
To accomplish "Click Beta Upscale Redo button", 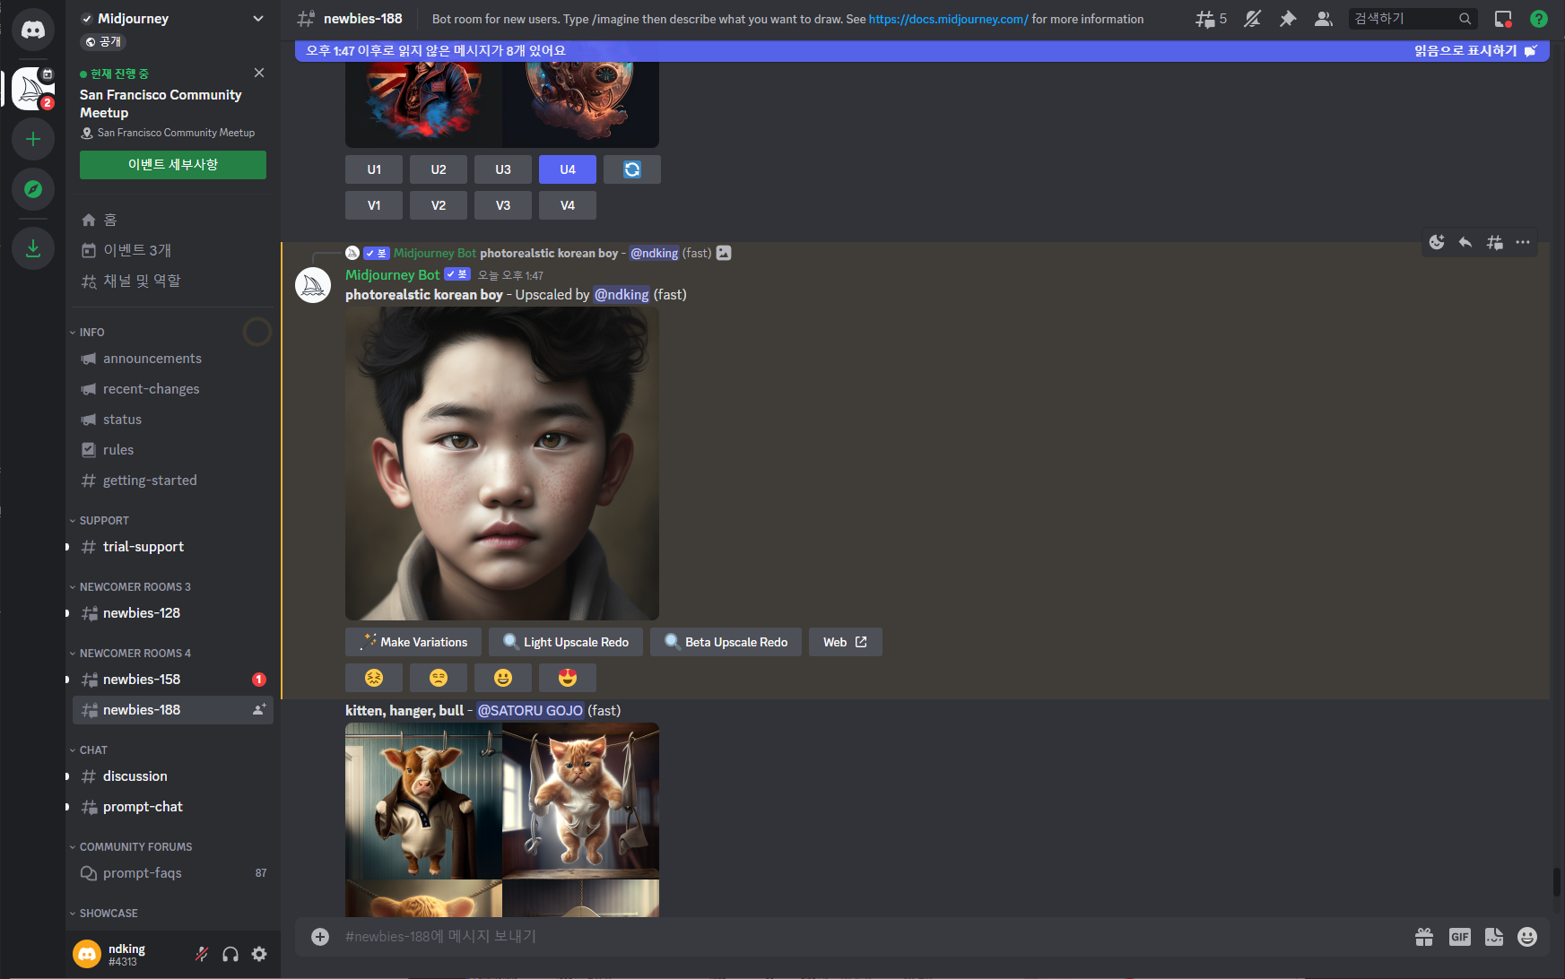I will tap(726, 642).
